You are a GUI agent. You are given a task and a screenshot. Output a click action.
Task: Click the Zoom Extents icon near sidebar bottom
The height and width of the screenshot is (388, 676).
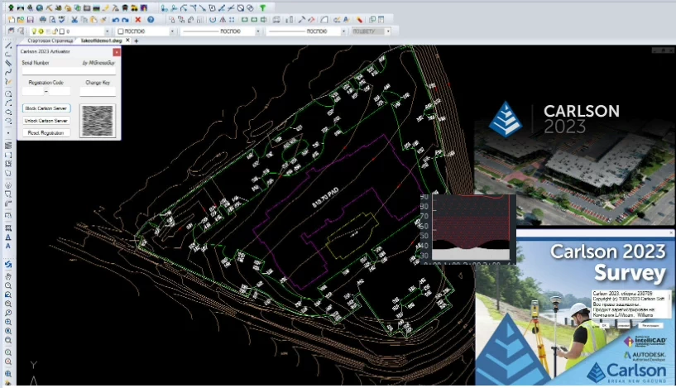8,374
